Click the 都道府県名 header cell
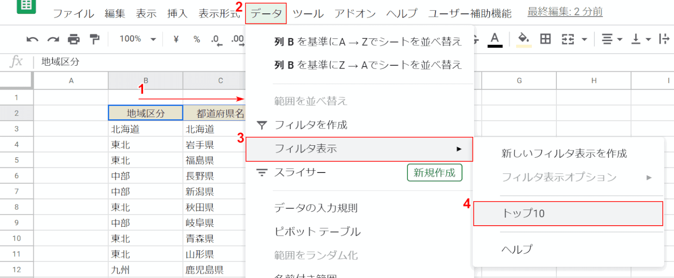Viewport: 674px width, 278px height. [x=214, y=113]
